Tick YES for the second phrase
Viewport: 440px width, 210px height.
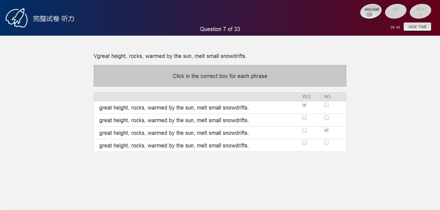click(304, 117)
